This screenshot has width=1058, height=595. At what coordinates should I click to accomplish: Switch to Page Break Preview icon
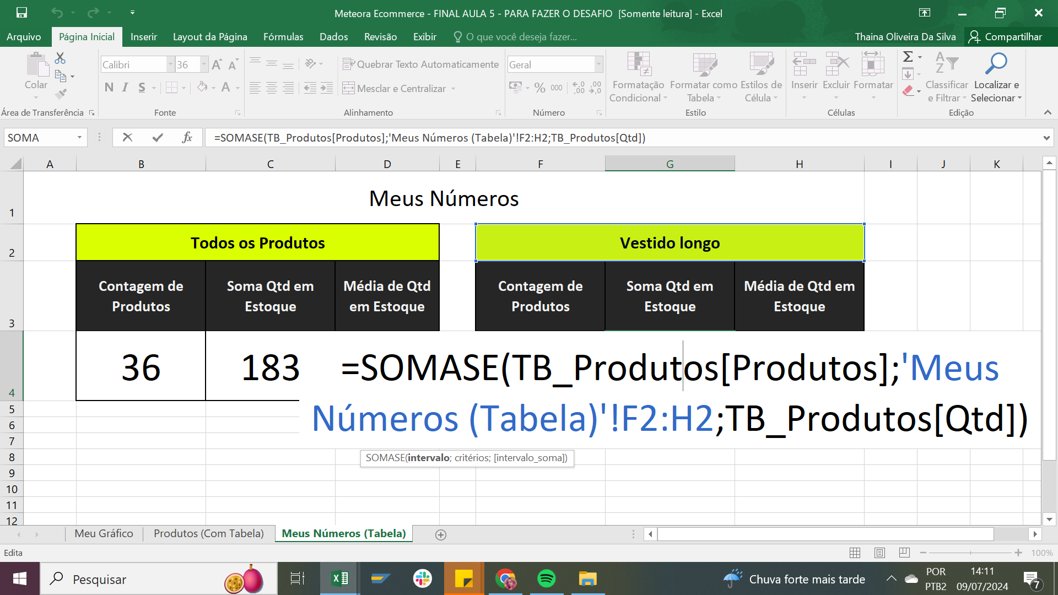[x=904, y=553]
